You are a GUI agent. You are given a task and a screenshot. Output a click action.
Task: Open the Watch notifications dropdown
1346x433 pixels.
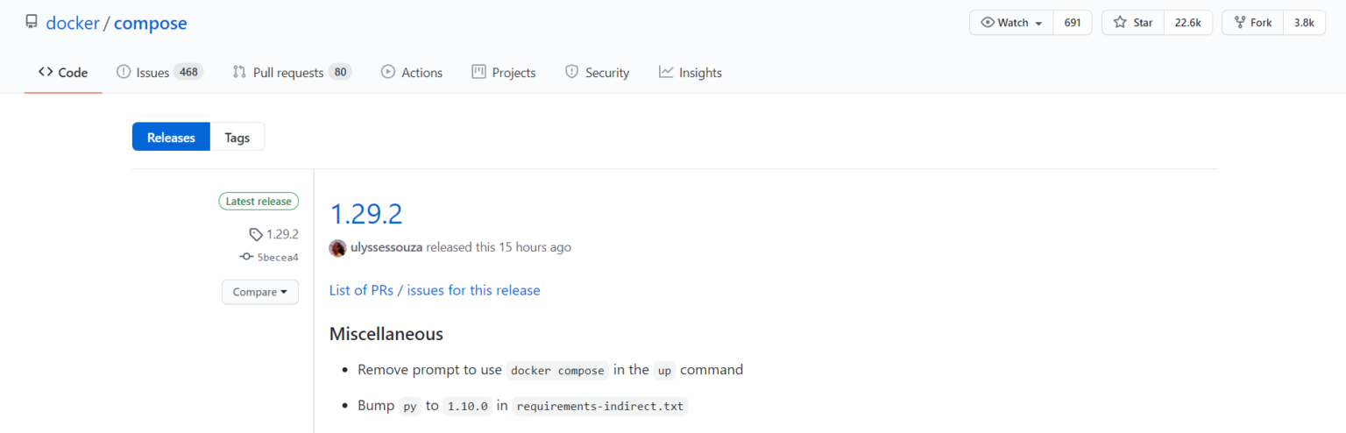1011,23
